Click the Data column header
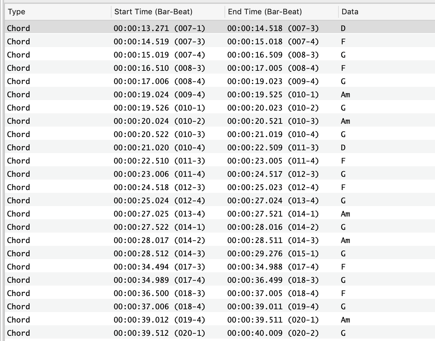 [387, 12]
